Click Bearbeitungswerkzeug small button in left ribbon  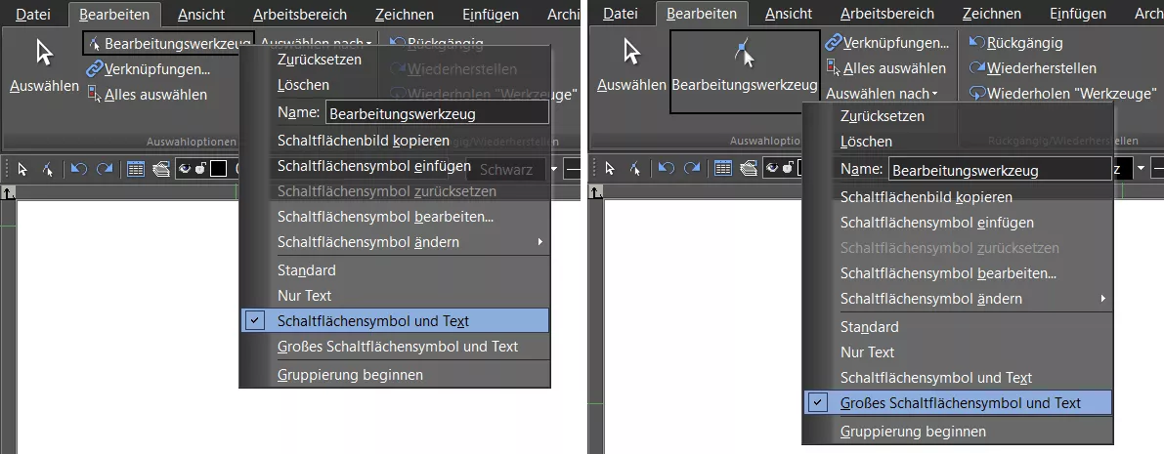(x=168, y=44)
